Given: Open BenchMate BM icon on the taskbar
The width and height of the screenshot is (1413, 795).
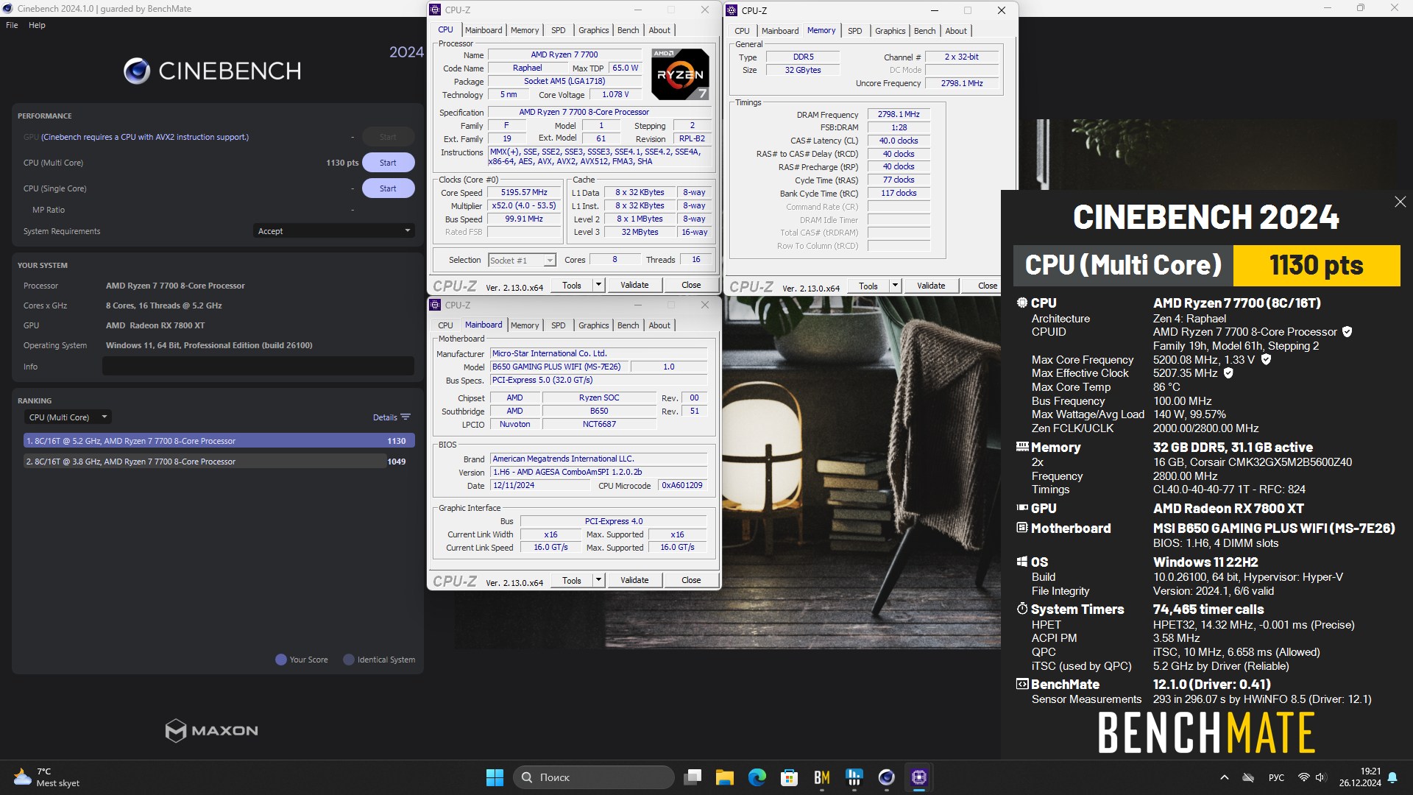Looking at the screenshot, I should (822, 777).
